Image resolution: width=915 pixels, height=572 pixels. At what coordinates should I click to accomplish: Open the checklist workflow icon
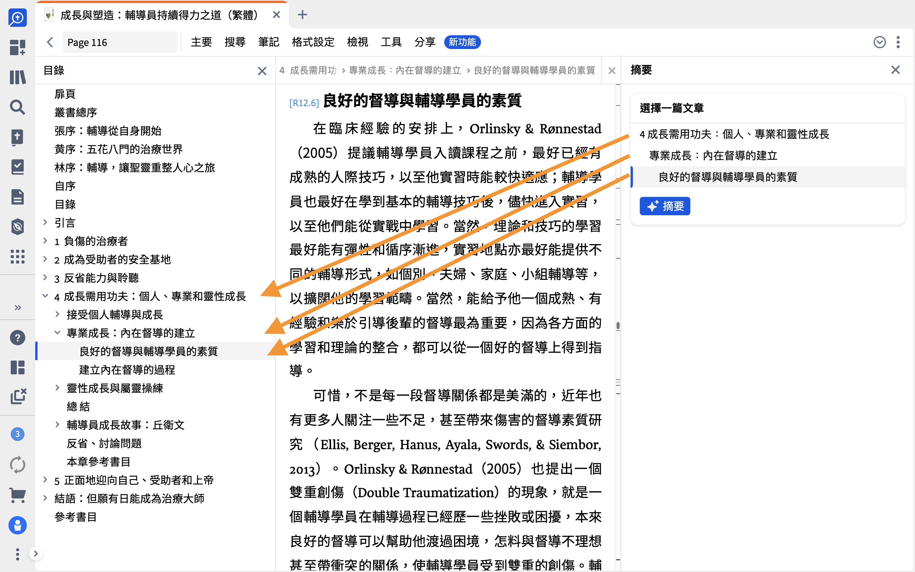pos(17,167)
